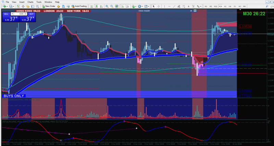Toggle chart auto scroll

coord(123,6)
